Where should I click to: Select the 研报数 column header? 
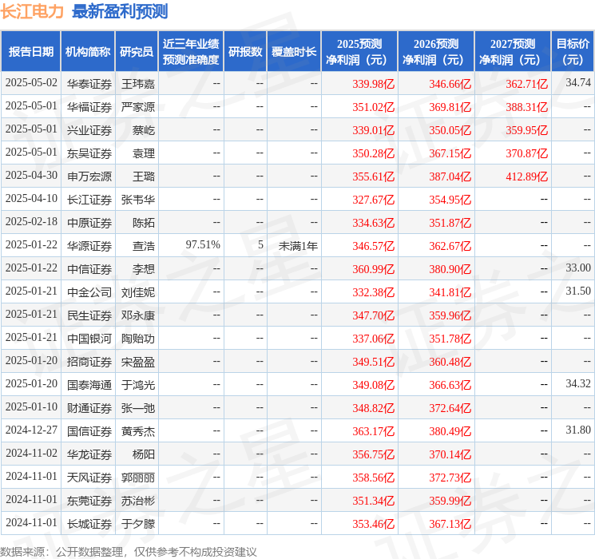pos(245,52)
